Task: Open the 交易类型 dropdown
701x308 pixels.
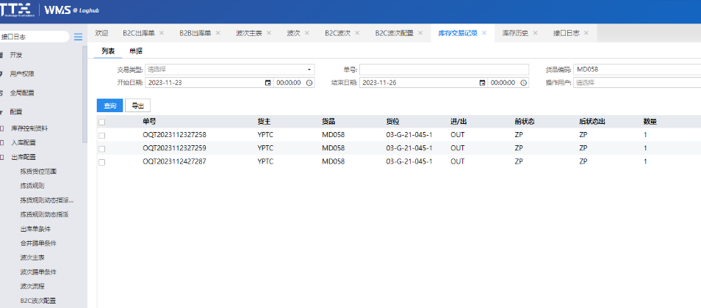Action: coord(229,70)
